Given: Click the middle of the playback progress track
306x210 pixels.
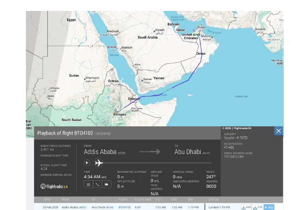Looking at the screenshot, I should point(153,163).
